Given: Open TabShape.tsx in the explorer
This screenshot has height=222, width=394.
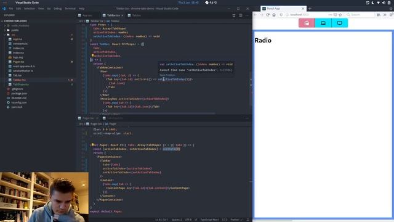Looking at the screenshot, I should click(20, 84).
